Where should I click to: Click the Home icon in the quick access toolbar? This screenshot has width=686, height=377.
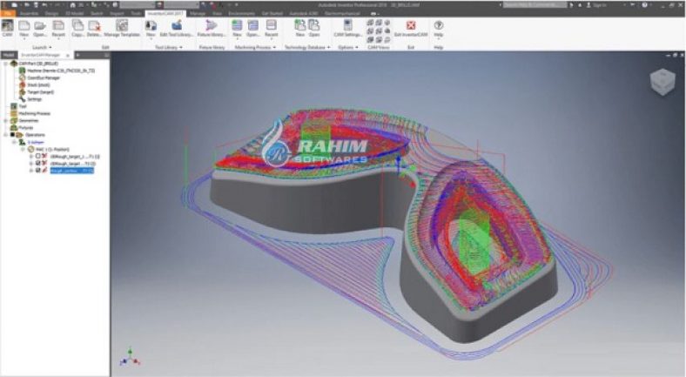(x=72, y=5)
